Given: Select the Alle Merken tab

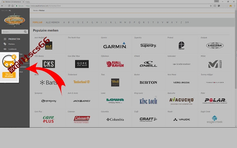Looking at the screenshot, I should point(53,22).
